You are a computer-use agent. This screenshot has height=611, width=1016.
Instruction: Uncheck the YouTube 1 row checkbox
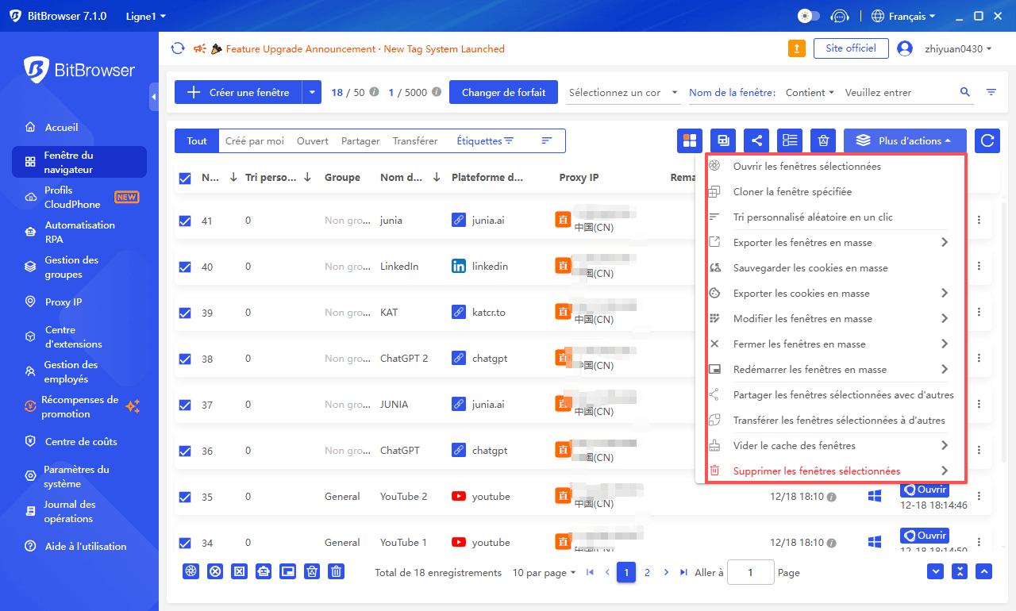click(184, 542)
